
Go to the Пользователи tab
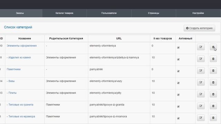[109, 13]
